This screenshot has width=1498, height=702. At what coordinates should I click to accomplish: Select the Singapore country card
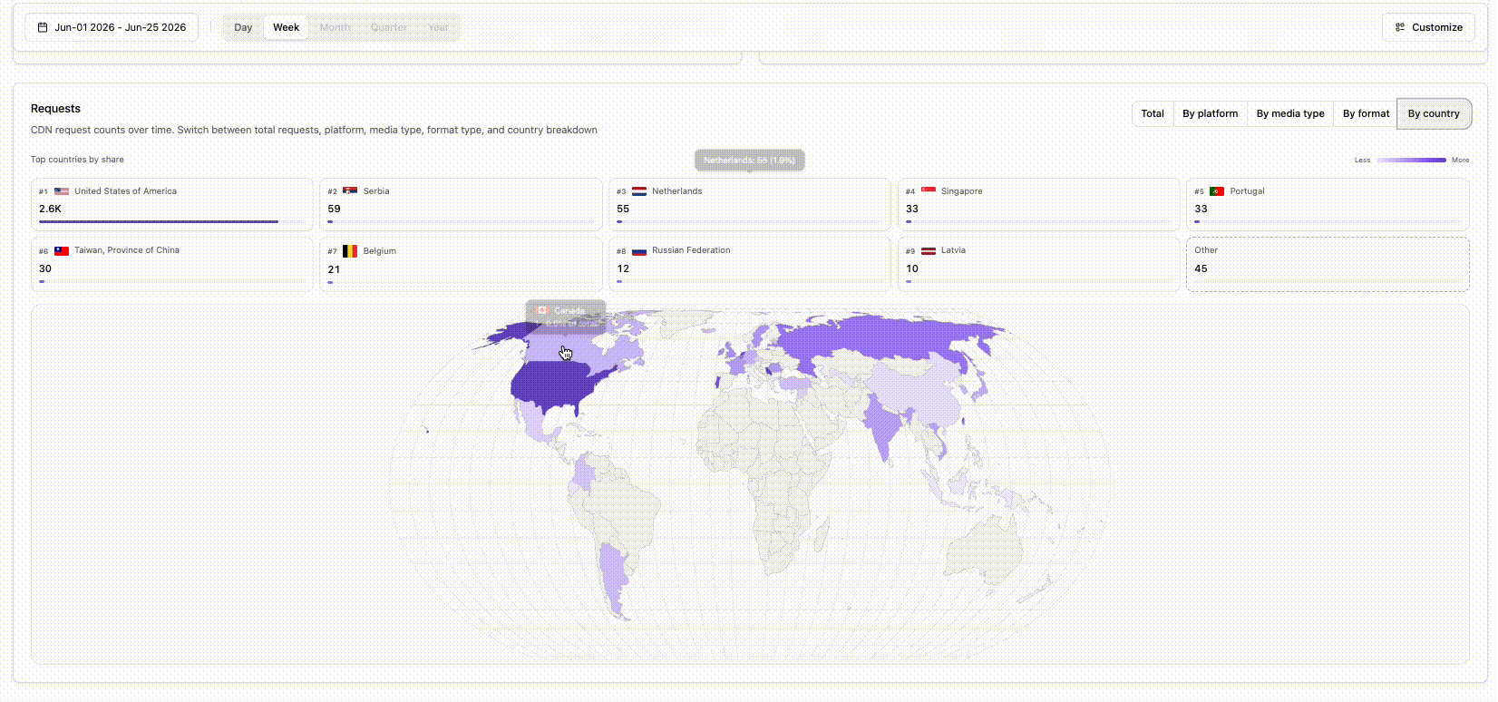click(x=1038, y=204)
